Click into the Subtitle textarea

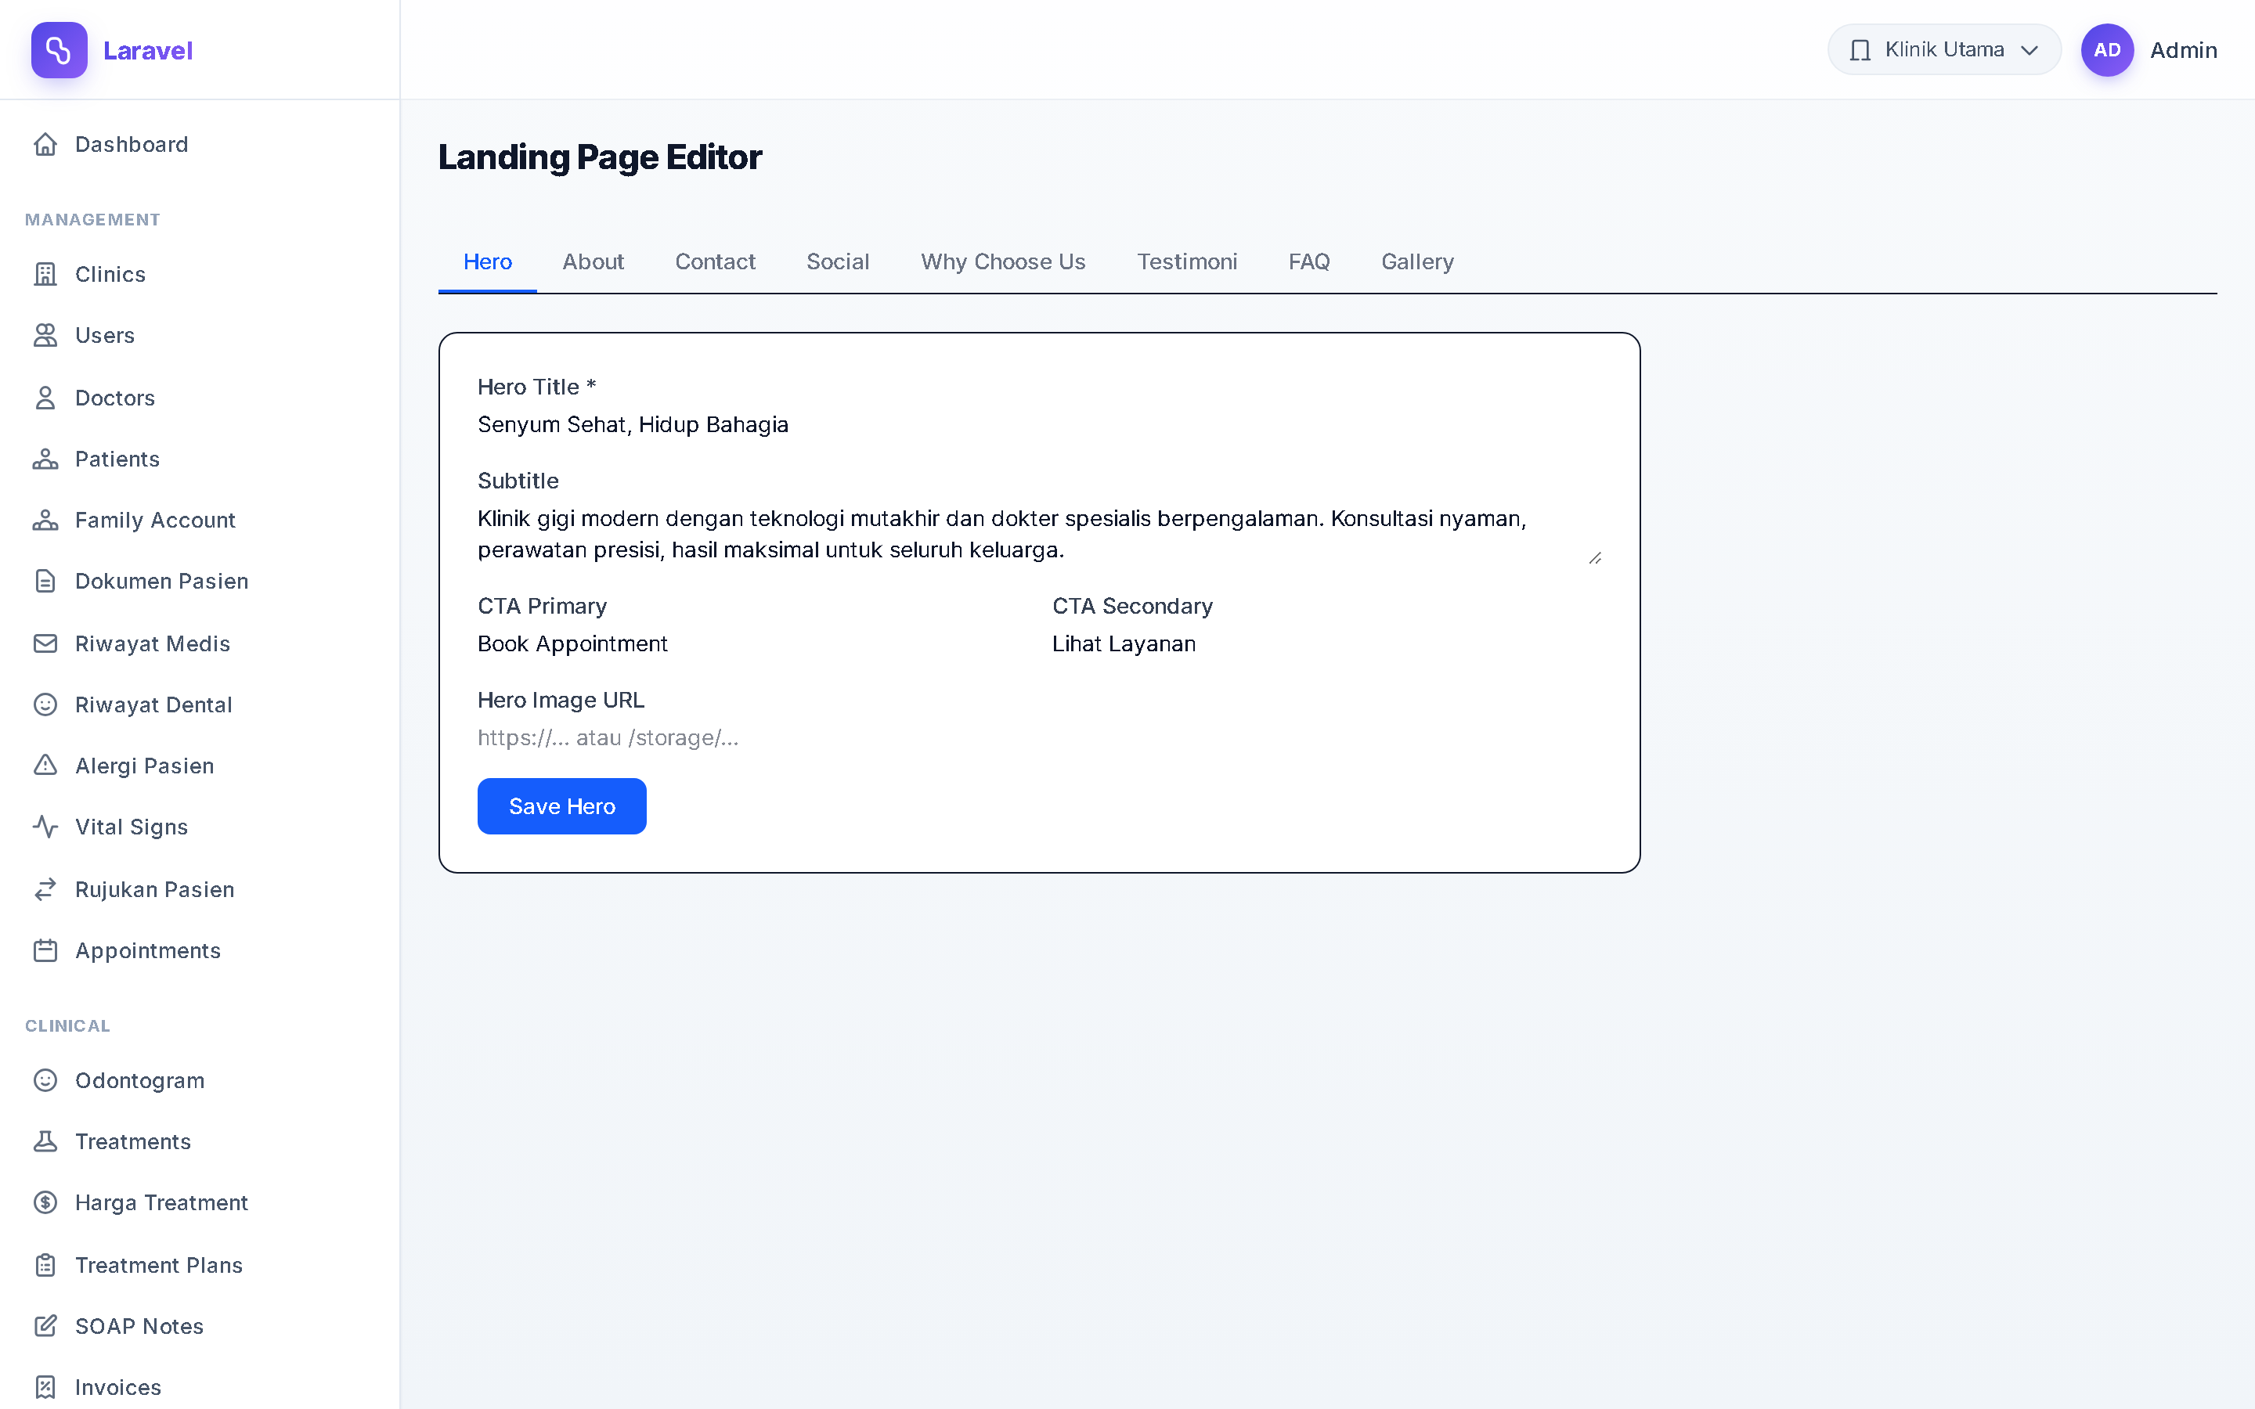pos(1040,534)
